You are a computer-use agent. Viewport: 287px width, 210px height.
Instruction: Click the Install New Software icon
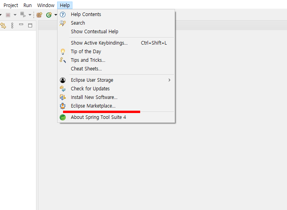63,97
